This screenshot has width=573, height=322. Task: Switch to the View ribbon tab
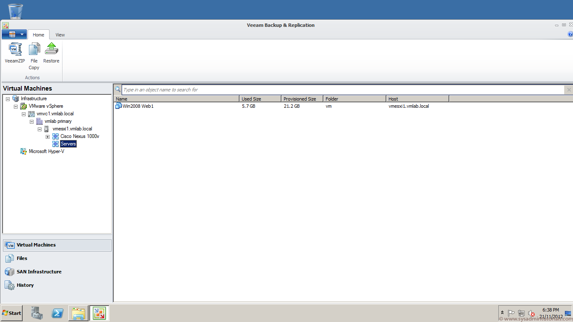(x=60, y=35)
